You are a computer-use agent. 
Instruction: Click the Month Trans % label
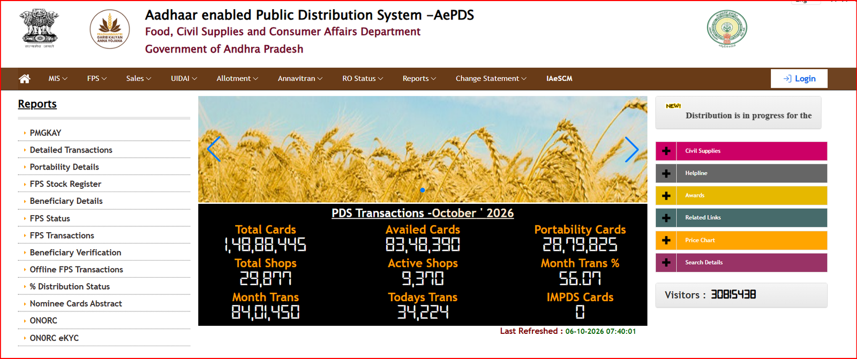point(580,263)
